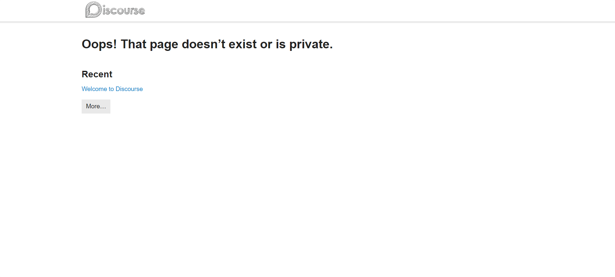615x277 pixels.
Task: Click the 'Recent' list title text
Action: coord(97,74)
